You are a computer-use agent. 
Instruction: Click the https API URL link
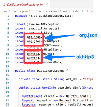click(89, 79)
